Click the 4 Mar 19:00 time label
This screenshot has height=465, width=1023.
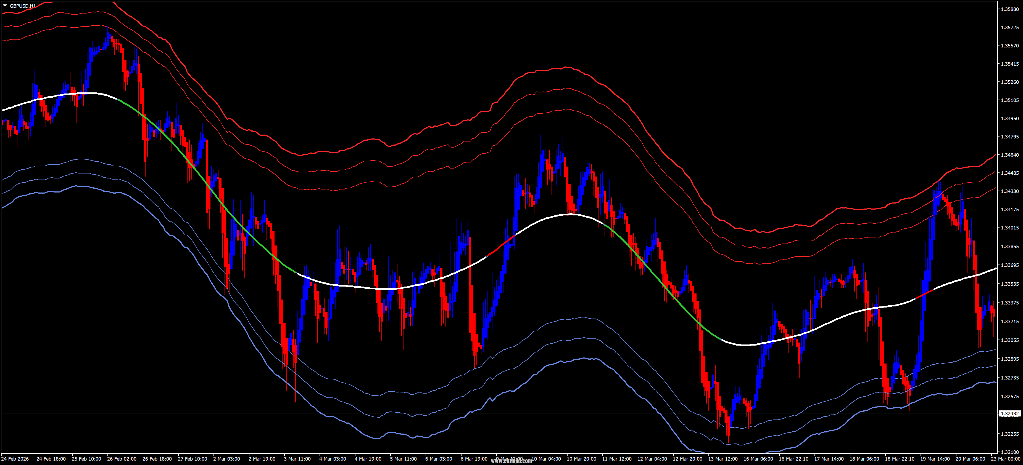pos(368,459)
